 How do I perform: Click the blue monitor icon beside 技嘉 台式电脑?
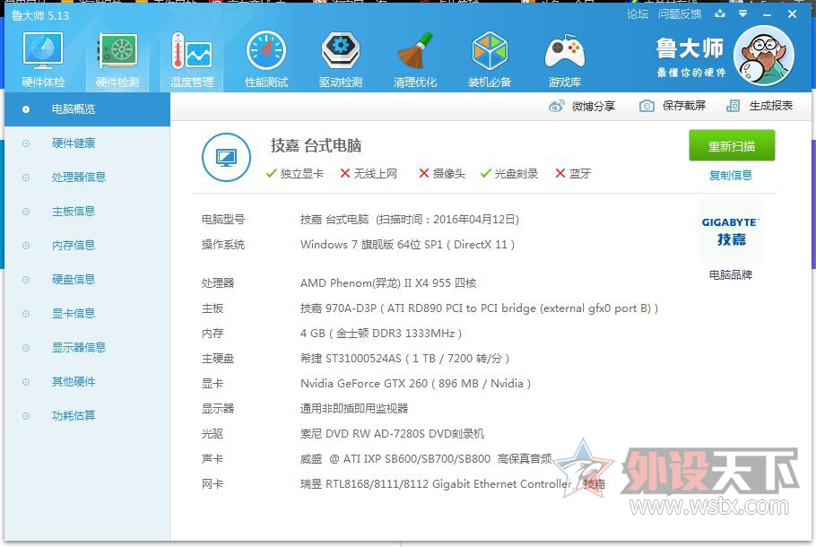(226, 157)
